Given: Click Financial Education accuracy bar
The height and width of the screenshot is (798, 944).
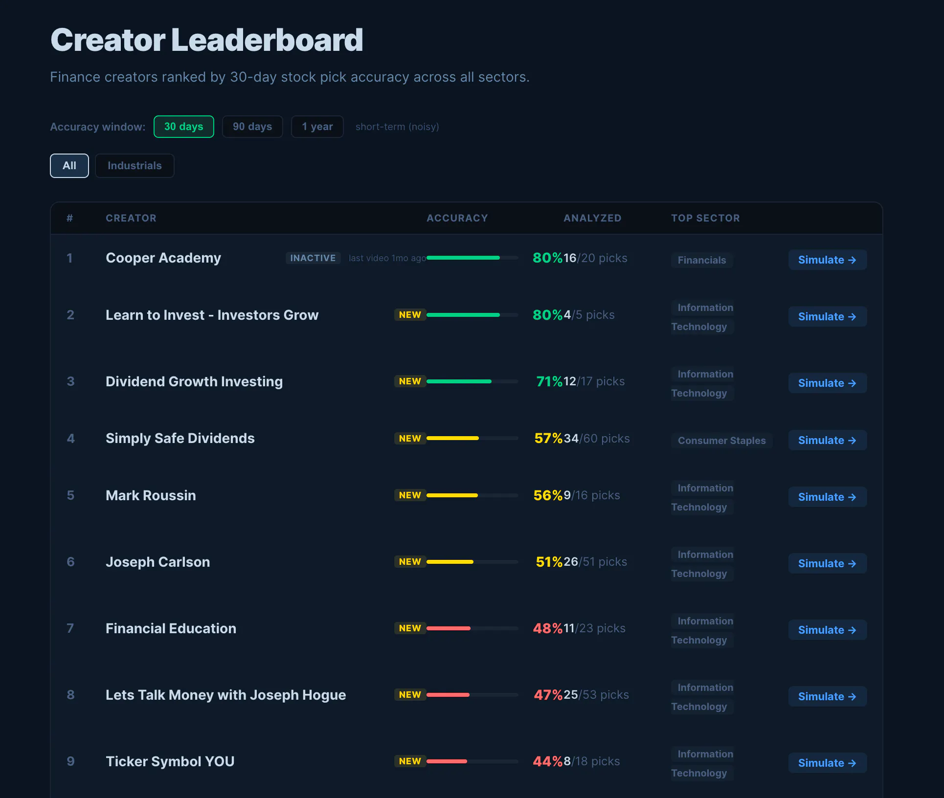Looking at the screenshot, I should 472,628.
